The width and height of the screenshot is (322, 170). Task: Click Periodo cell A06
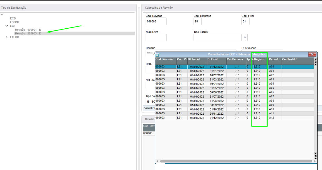[x=275, y=92]
